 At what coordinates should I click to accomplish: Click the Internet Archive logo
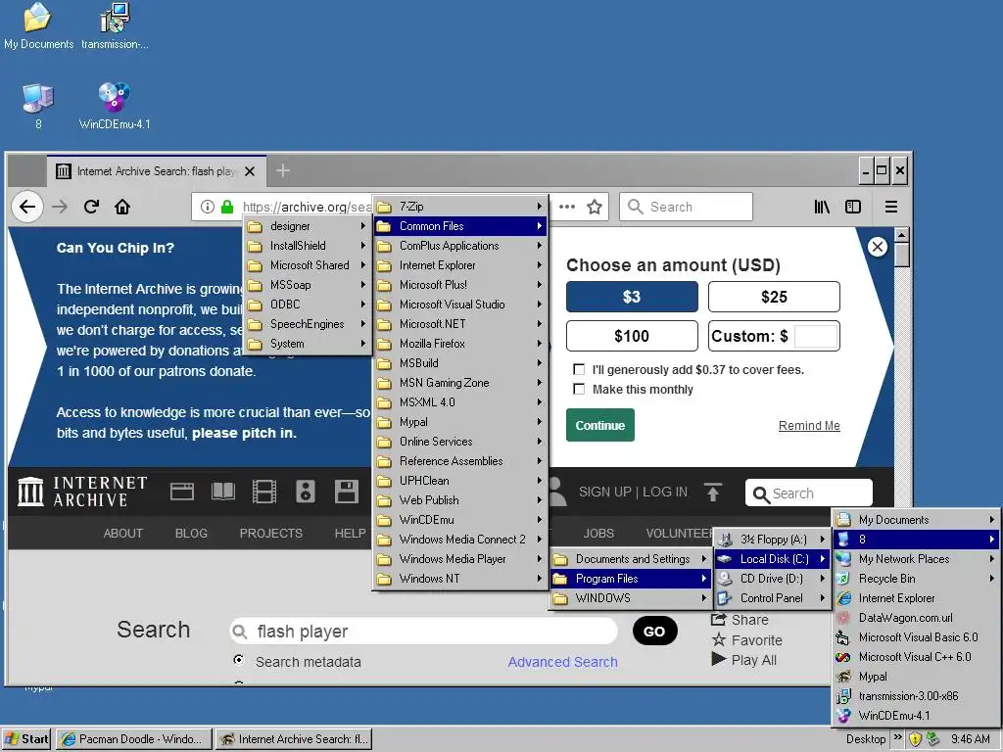82,492
